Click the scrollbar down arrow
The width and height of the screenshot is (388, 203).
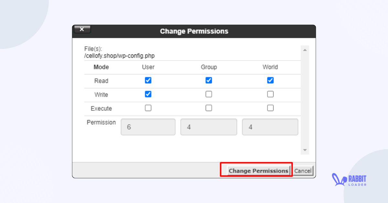tap(304, 150)
